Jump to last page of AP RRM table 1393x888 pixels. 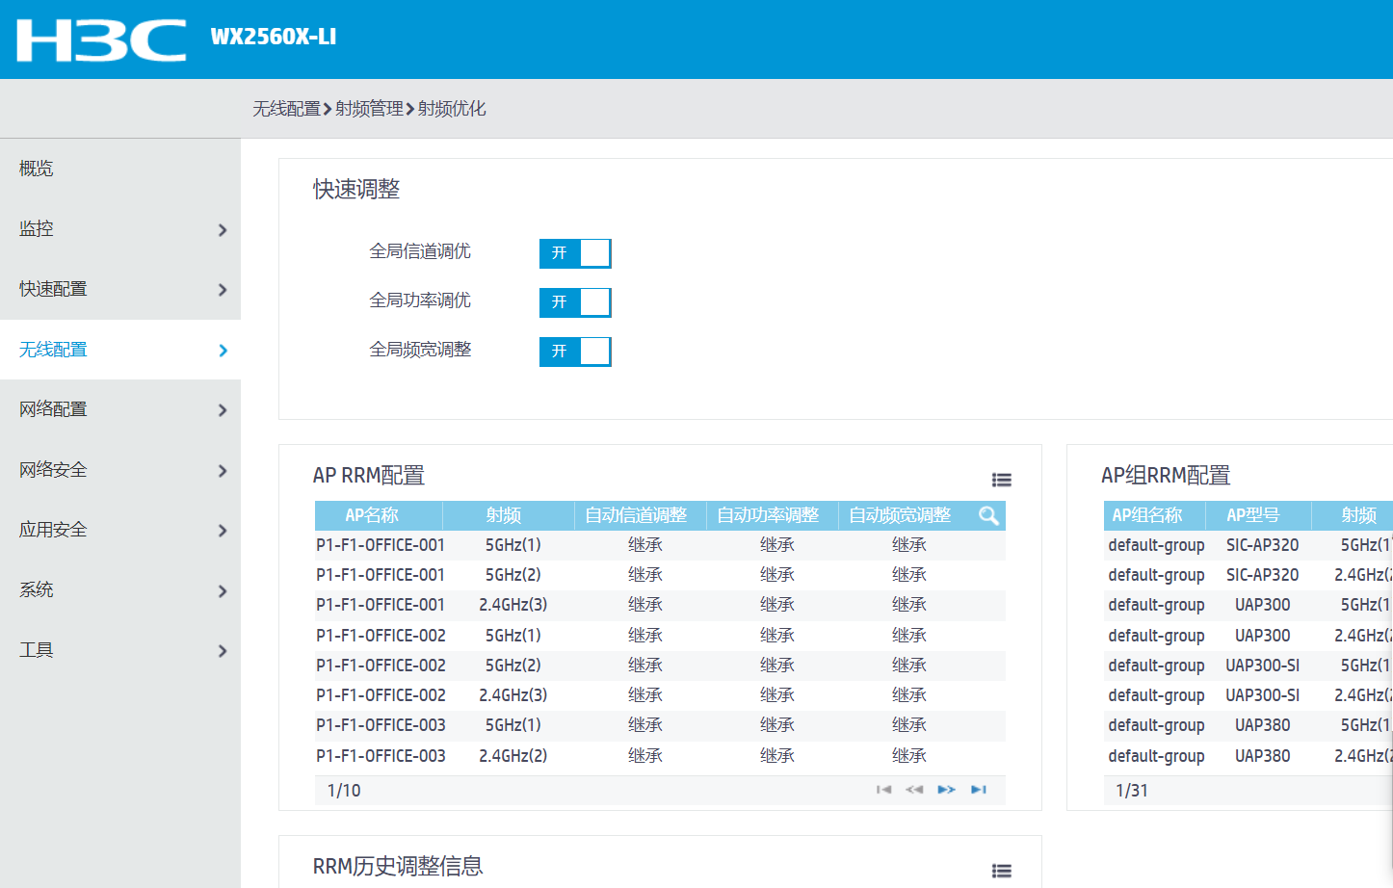click(979, 790)
